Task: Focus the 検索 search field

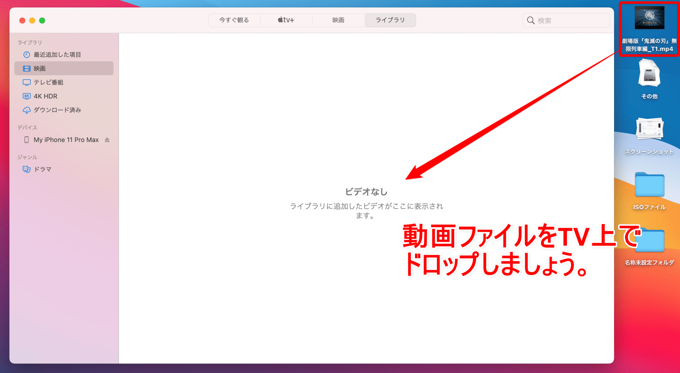Action: coord(566,21)
